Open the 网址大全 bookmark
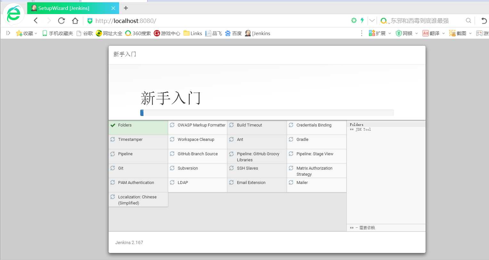The height and width of the screenshot is (260, 489). pyautogui.click(x=109, y=33)
